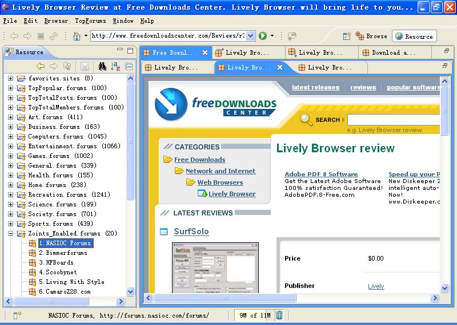Click the heap status 9M of 11M indicator
The image size is (457, 325).
(254, 315)
